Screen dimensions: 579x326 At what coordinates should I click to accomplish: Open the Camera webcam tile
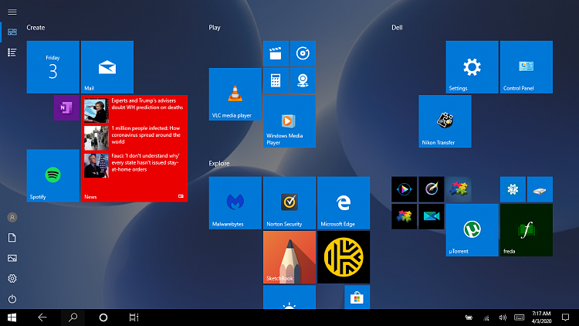tap(303, 80)
